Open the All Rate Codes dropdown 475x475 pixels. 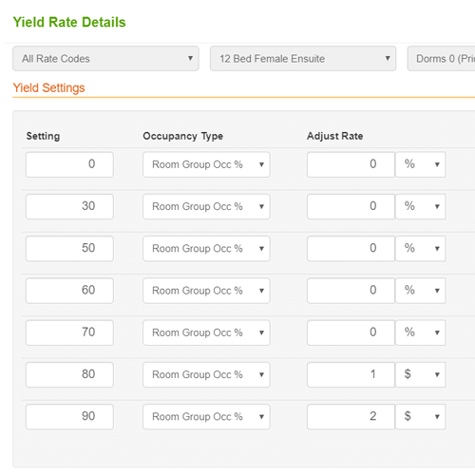click(105, 59)
